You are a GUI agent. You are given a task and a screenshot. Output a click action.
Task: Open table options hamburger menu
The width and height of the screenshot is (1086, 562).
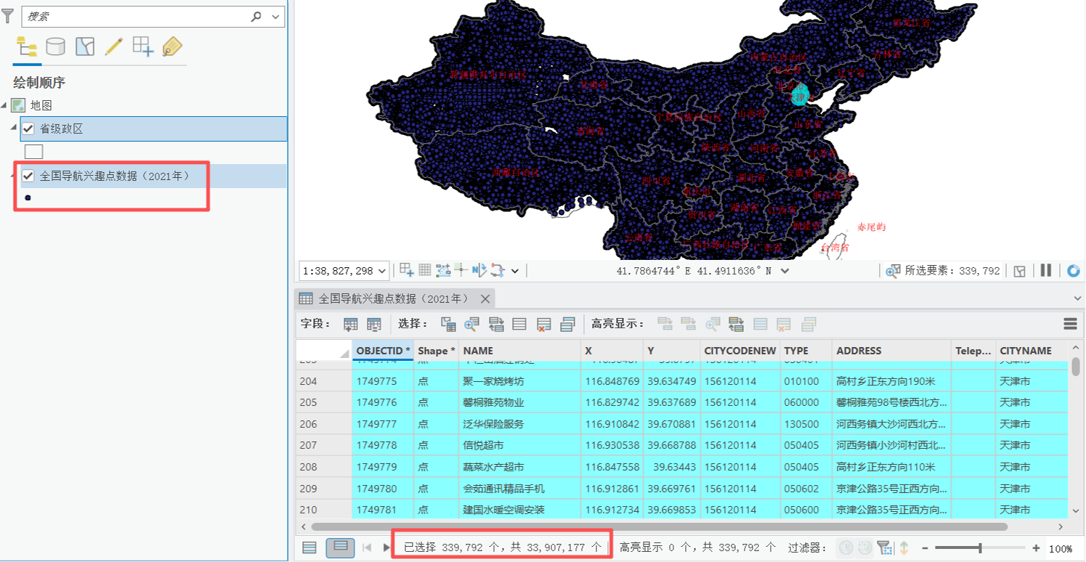tap(1070, 324)
